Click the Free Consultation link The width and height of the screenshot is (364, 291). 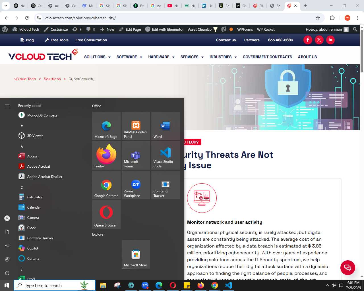click(x=91, y=40)
